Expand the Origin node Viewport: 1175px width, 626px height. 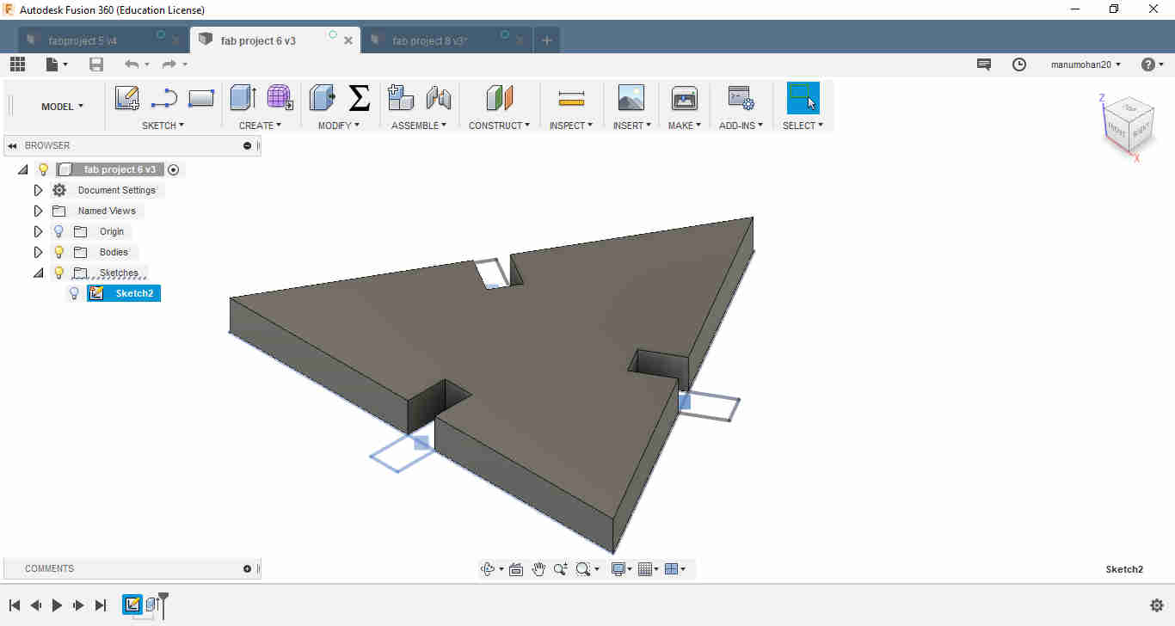[x=38, y=231]
